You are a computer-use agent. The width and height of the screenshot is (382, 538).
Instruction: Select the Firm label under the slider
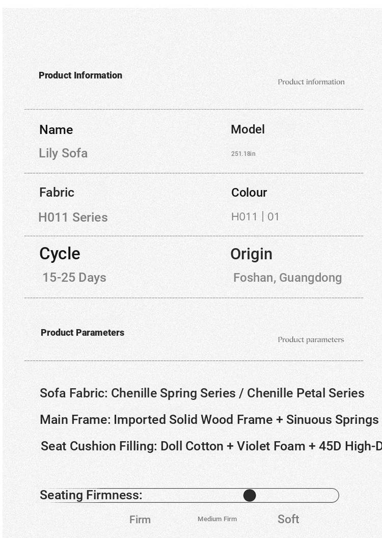coord(140,520)
